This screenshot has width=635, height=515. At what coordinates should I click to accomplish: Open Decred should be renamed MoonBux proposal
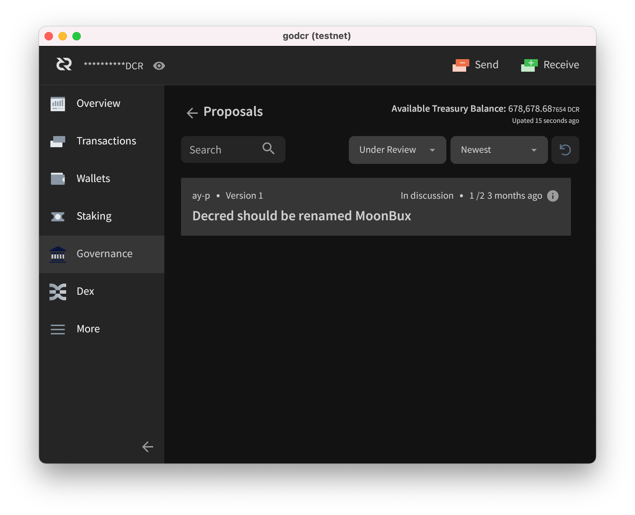point(376,207)
